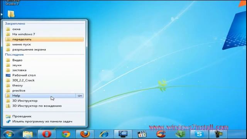Click 'Изъять программу из панели задач'
The image size is (247, 139).
(x=44, y=122)
